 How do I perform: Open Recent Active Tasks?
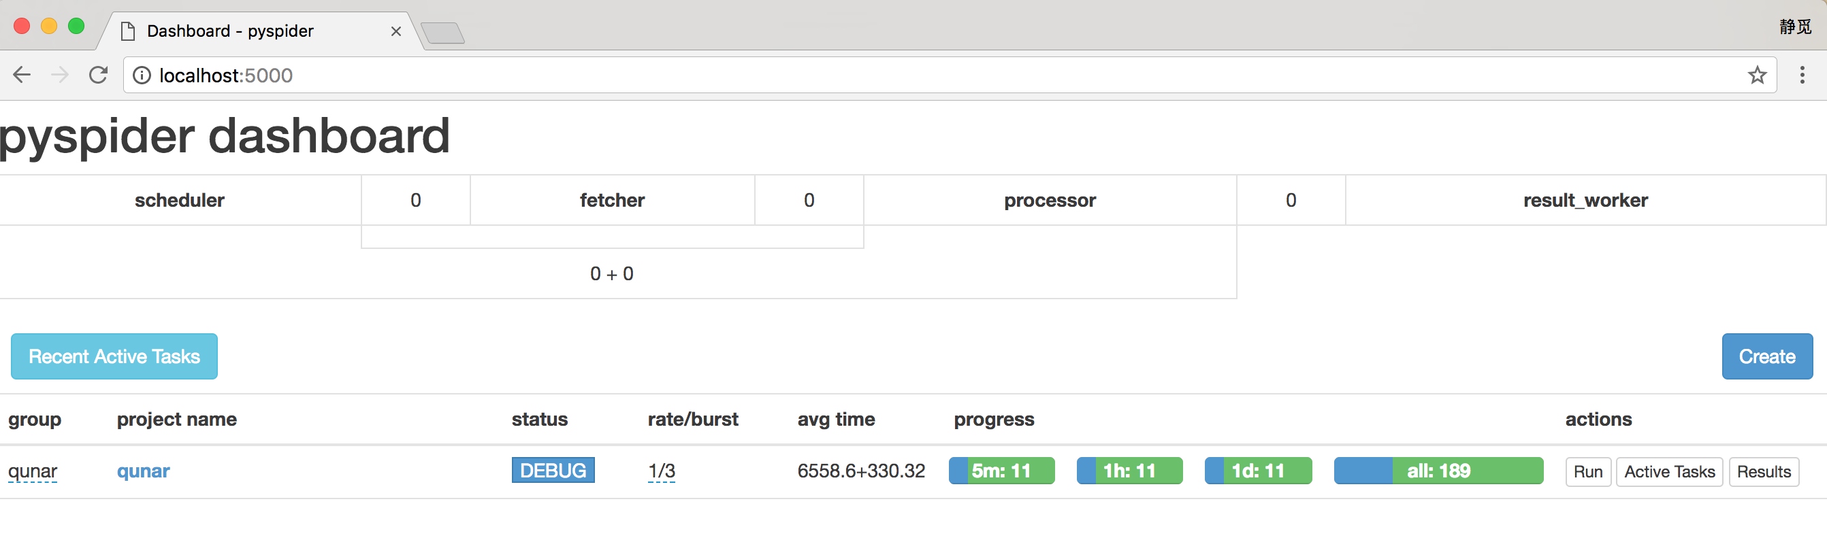[114, 356]
